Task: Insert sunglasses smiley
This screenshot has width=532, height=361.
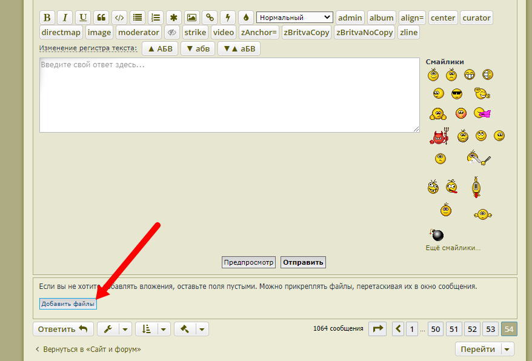Action: (x=457, y=94)
